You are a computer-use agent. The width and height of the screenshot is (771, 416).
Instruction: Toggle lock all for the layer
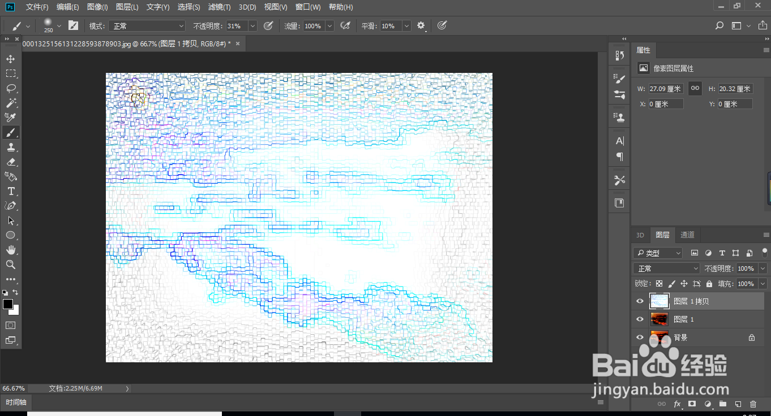click(x=709, y=284)
